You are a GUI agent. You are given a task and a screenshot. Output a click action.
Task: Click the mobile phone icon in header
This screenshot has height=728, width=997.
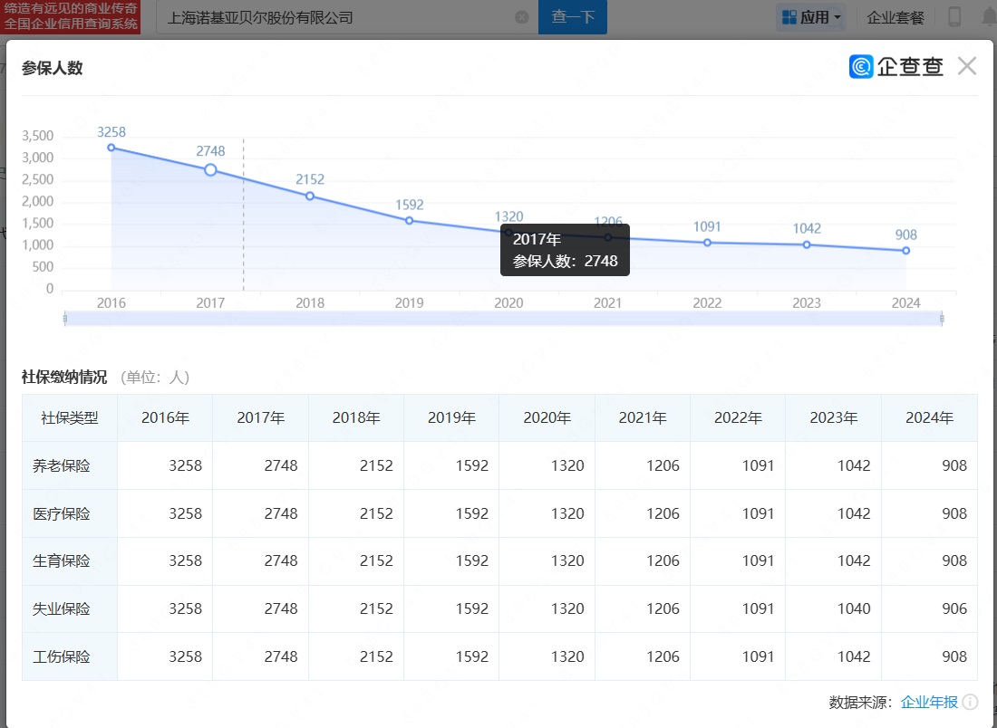[953, 17]
